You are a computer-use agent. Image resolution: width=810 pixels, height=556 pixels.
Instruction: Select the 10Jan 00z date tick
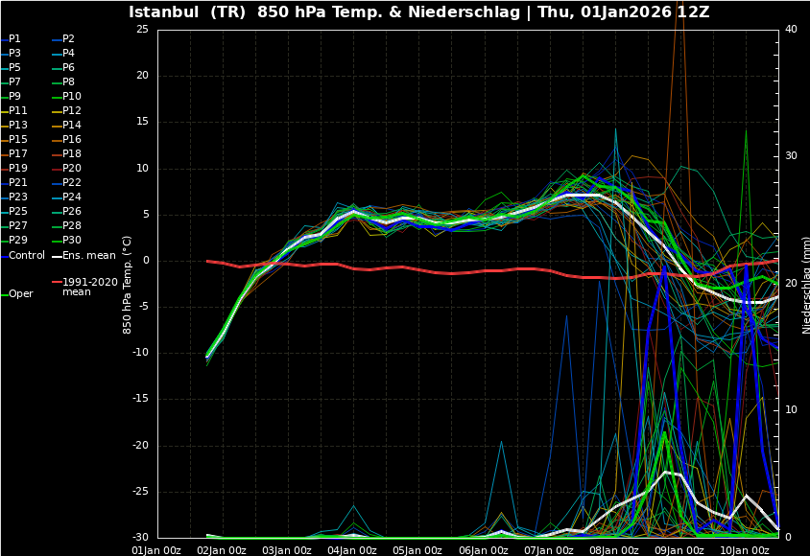(744, 550)
